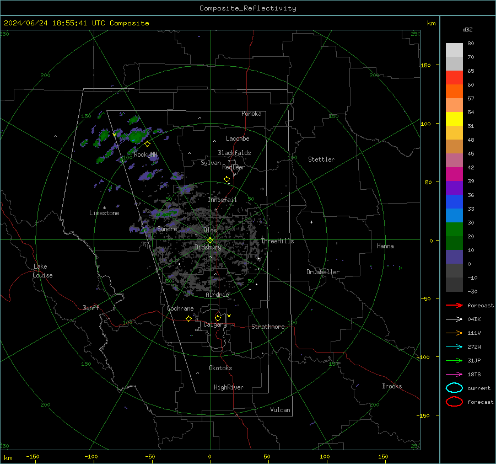
Task: Click the Olds town label
Action: [210, 230]
